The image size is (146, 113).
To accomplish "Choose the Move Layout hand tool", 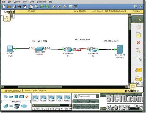I will [x=138, y=27].
